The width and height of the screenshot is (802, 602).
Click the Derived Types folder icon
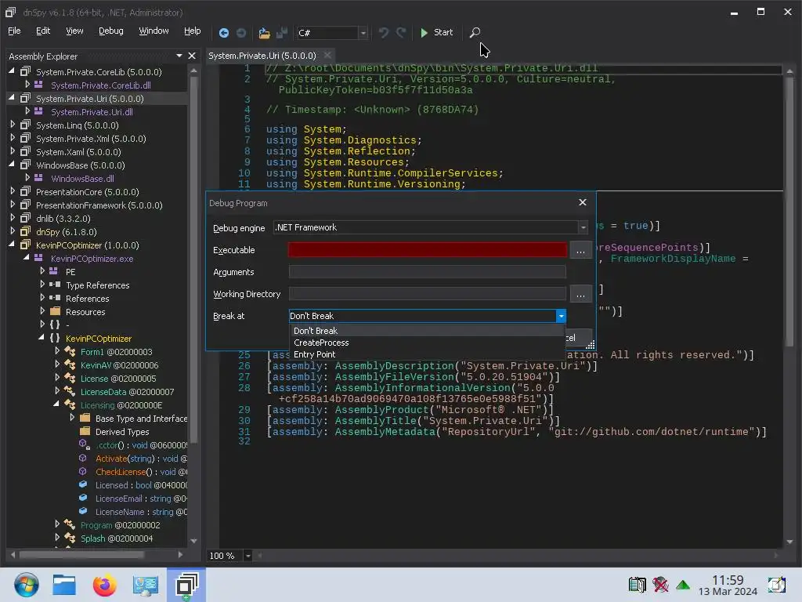pos(85,431)
